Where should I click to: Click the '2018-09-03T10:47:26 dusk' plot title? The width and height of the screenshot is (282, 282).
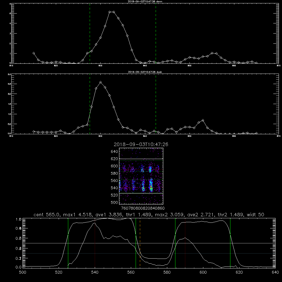145,72
